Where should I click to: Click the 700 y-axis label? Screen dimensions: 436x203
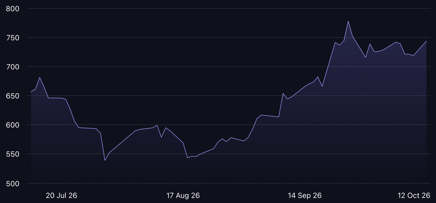[12, 67]
